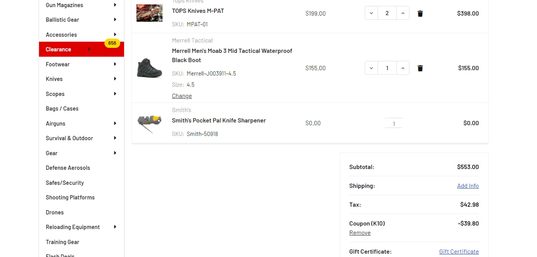Go to Defense Aerosols category
The height and width of the screenshot is (257, 537).
(68, 168)
